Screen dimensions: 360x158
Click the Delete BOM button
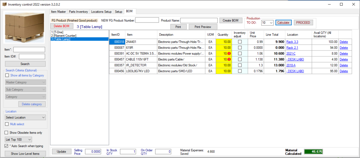point(62,26)
